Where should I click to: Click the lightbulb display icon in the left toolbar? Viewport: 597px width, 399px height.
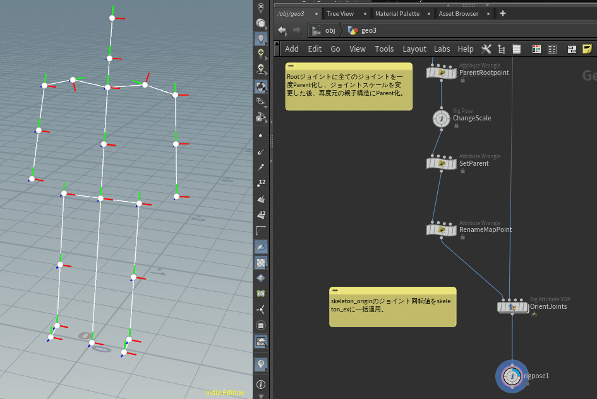[x=260, y=38]
